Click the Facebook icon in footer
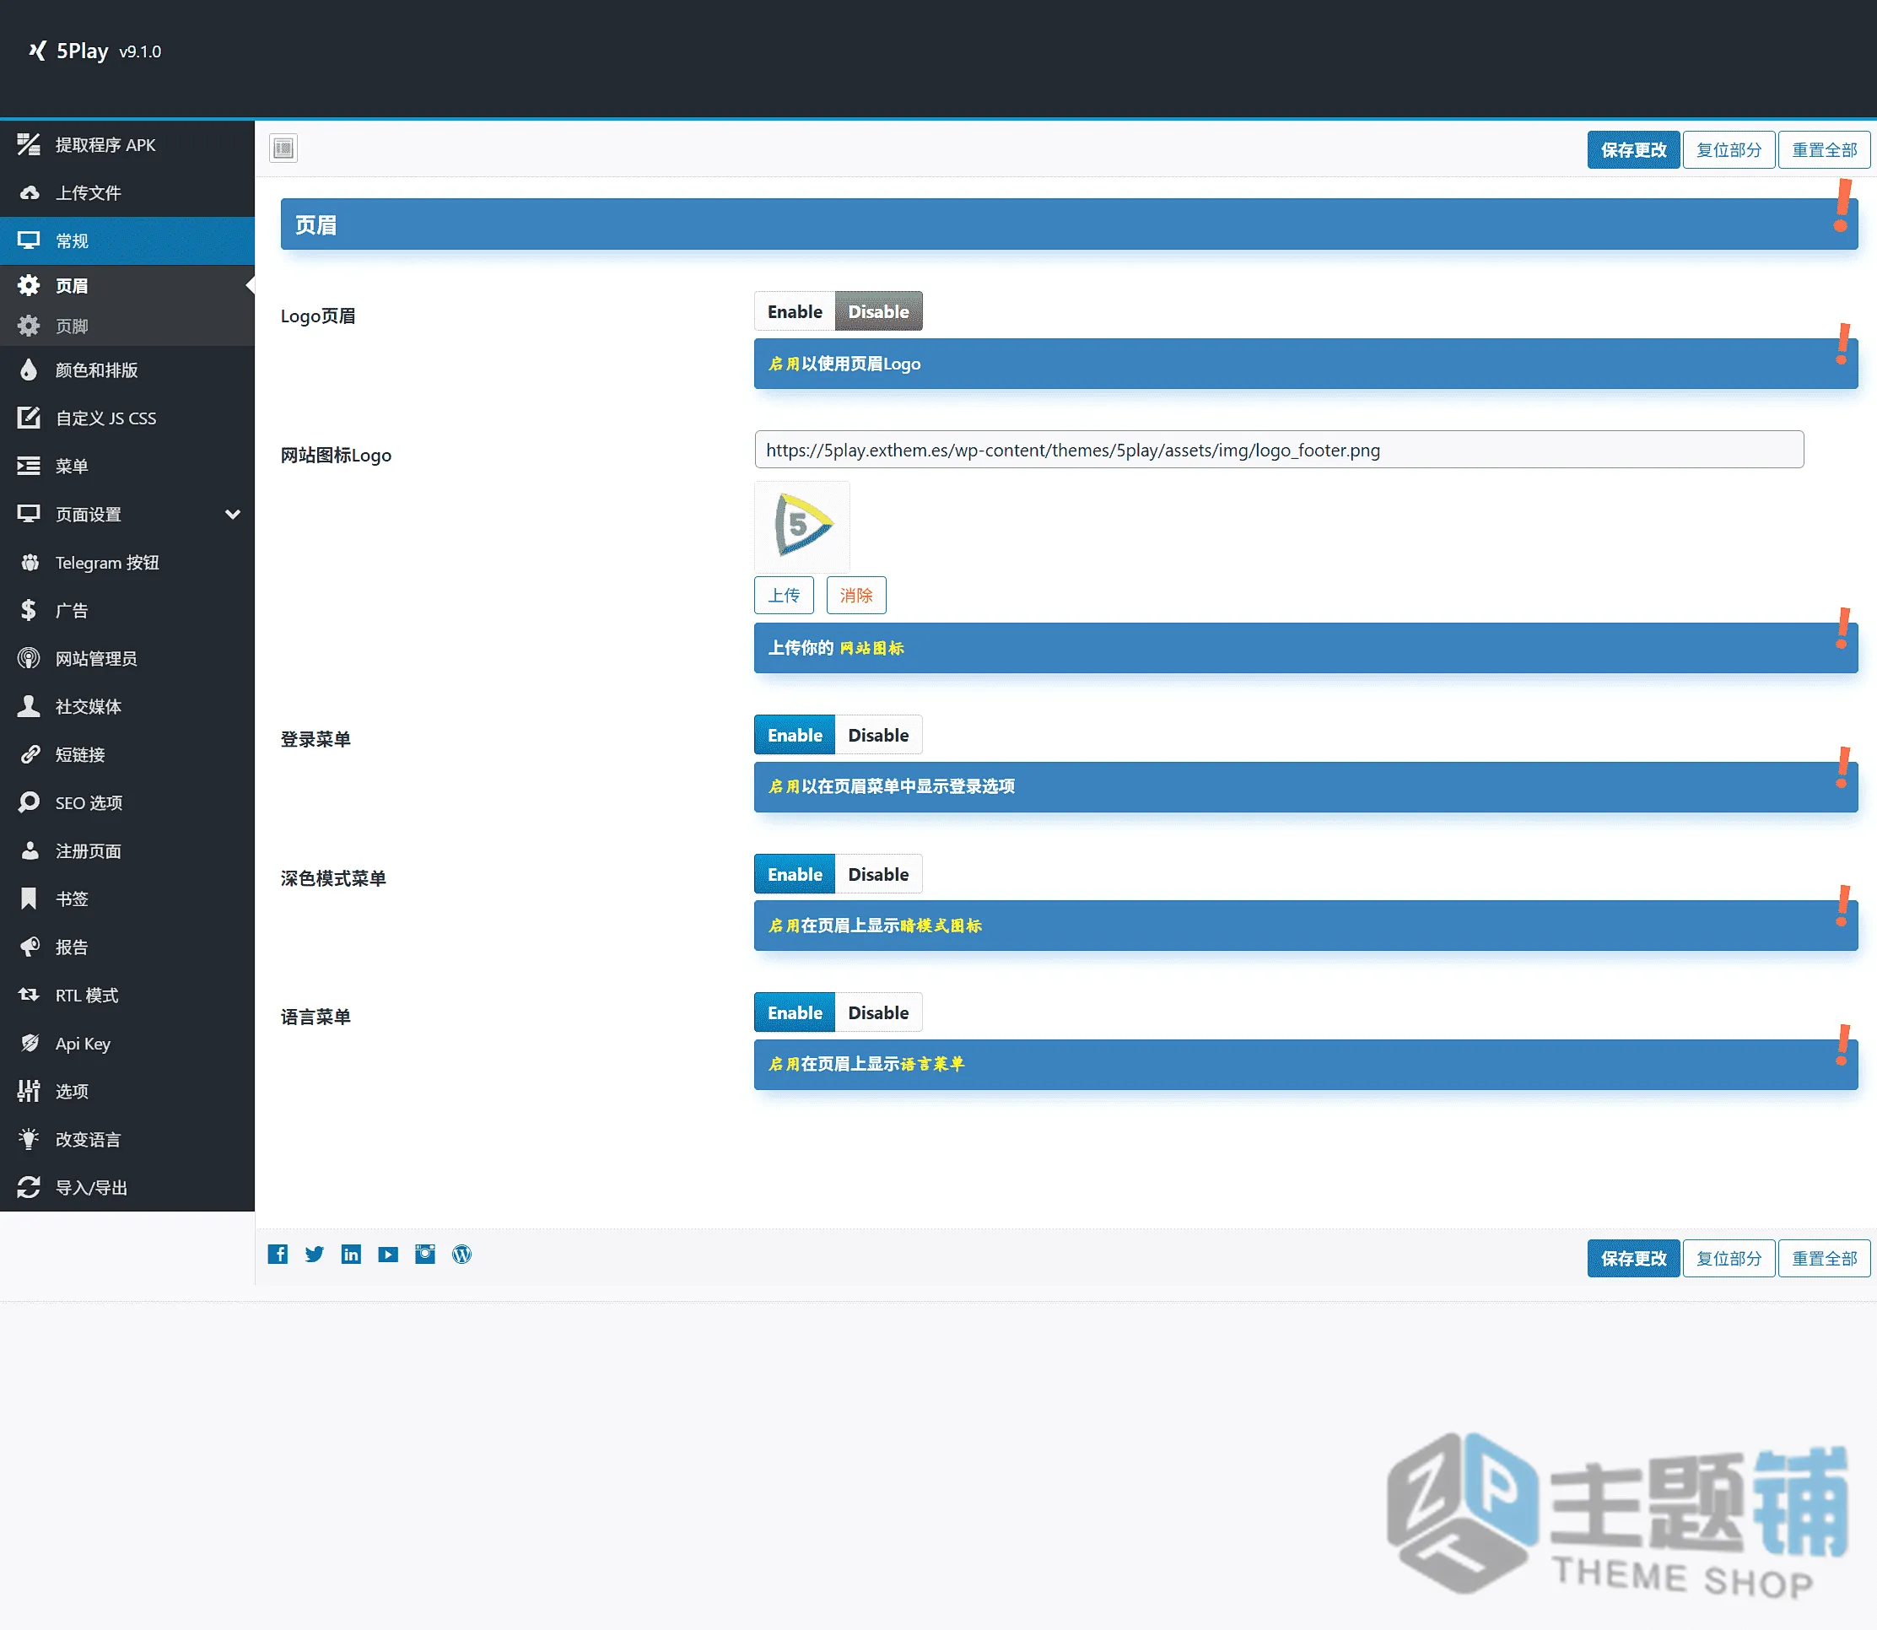The height and width of the screenshot is (1630, 1877). 278,1255
